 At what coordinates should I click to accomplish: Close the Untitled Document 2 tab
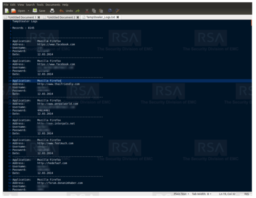tap(78, 17)
